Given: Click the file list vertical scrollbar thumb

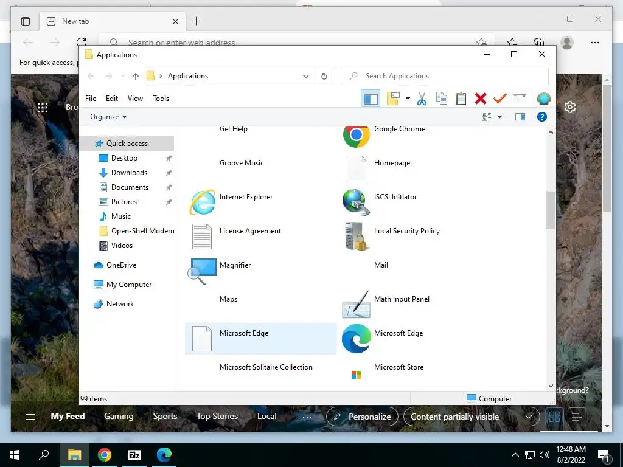Looking at the screenshot, I should click(x=551, y=210).
